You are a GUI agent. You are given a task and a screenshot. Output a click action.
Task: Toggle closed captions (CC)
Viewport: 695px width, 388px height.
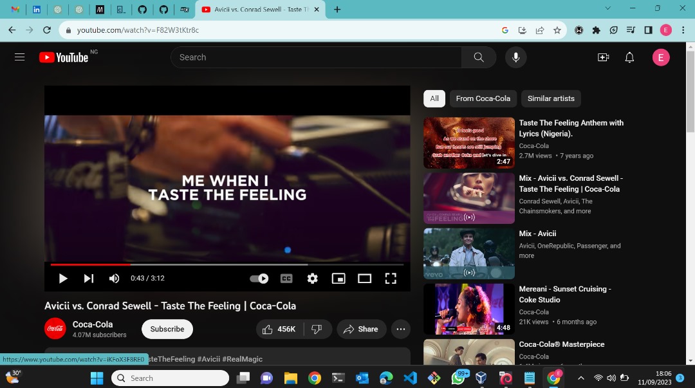286,279
